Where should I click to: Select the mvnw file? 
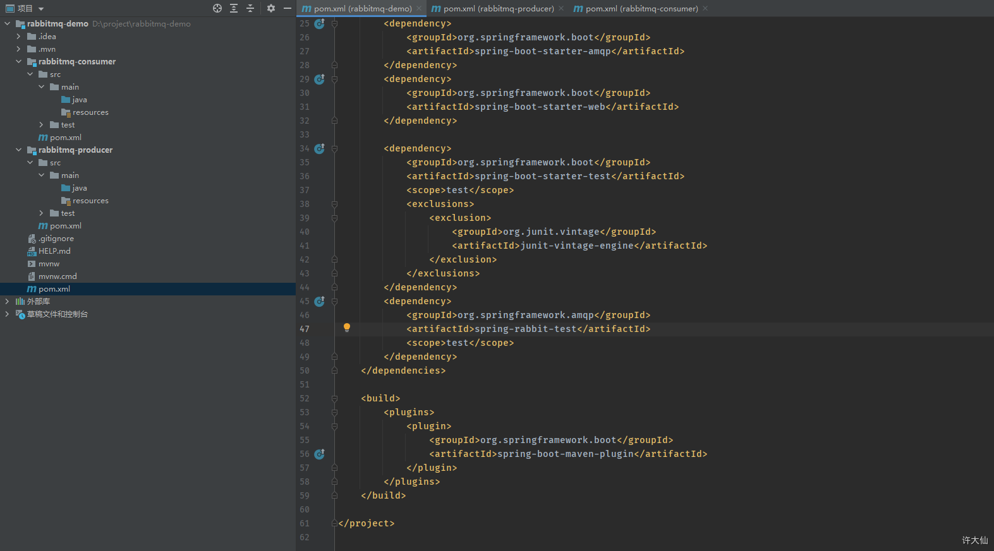[43, 263]
